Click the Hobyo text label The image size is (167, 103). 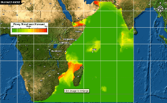(x=78, y=32)
